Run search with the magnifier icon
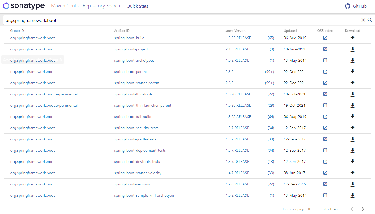 coord(370,20)
